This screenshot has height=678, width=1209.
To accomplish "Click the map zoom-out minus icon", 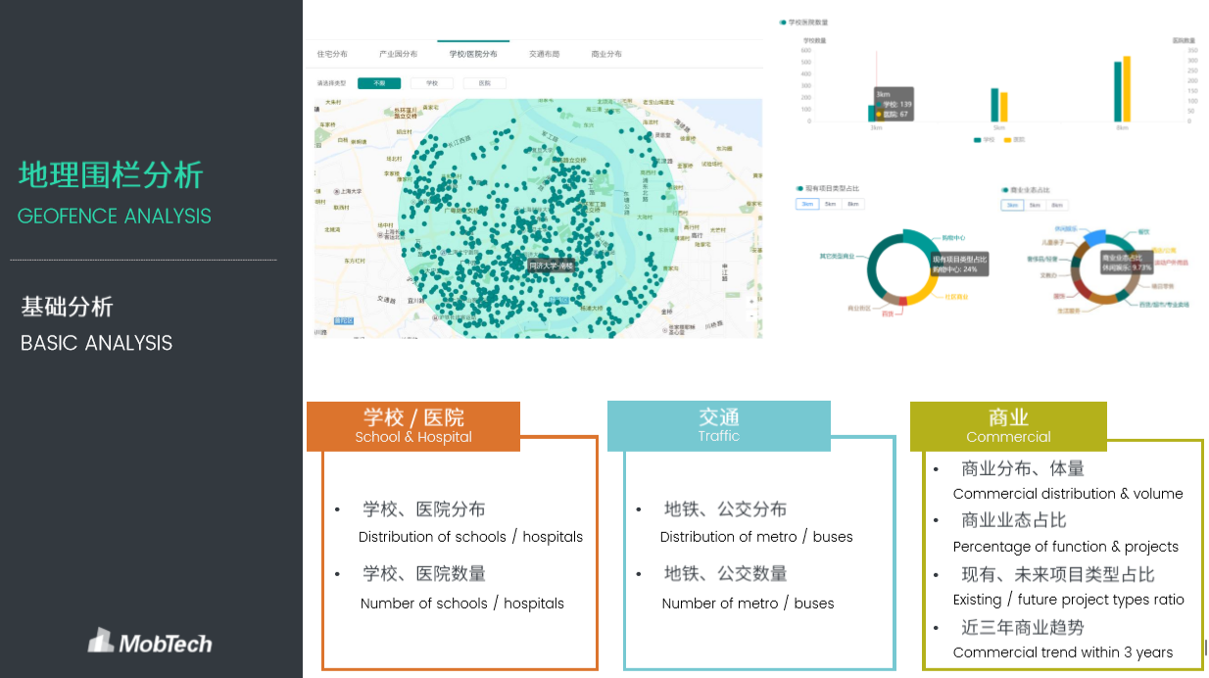I will (x=751, y=316).
